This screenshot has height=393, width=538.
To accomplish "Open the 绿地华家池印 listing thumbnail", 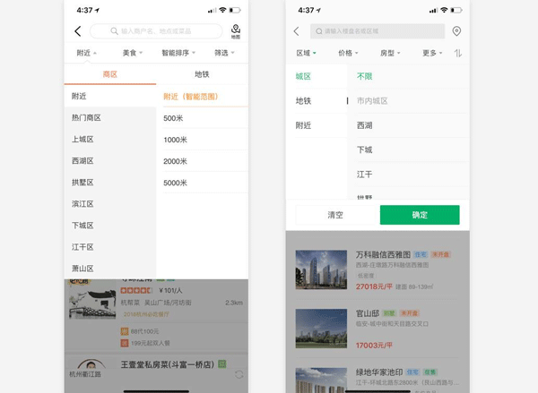I will 321,380.
